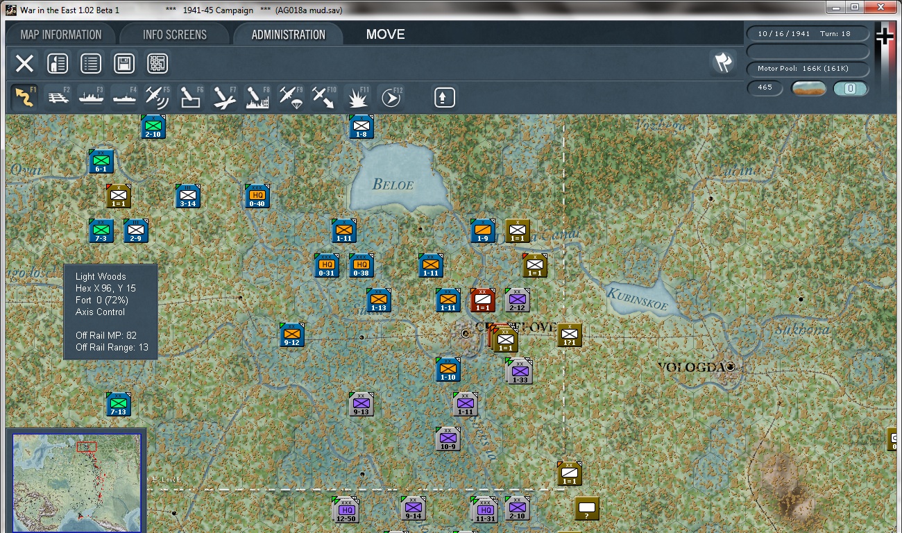Choose the bomb city (F8) icon
Image resolution: width=902 pixels, height=533 pixels.
[257, 97]
